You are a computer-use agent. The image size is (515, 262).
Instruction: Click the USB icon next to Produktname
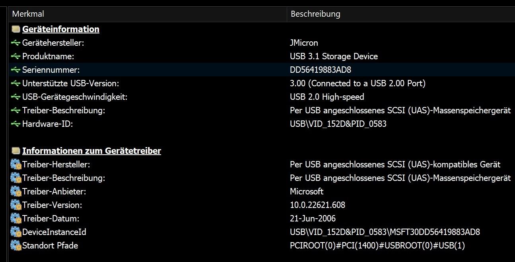(x=16, y=56)
